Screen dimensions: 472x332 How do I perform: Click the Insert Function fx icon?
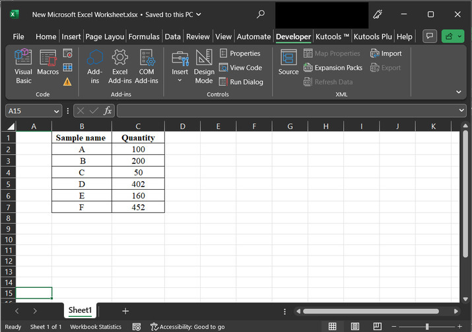tap(108, 111)
